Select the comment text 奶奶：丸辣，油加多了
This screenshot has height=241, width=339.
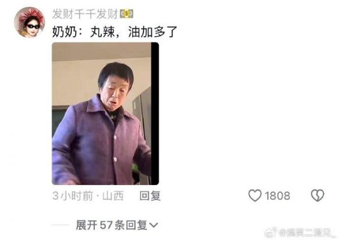(115, 32)
